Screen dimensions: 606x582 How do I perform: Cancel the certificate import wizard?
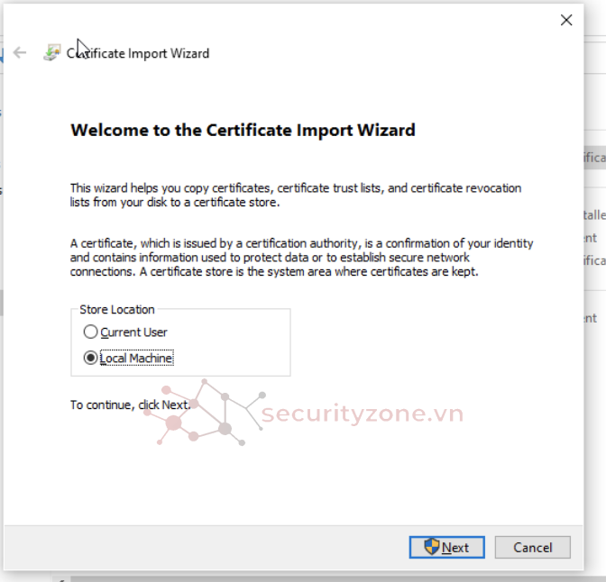coord(532,547)
